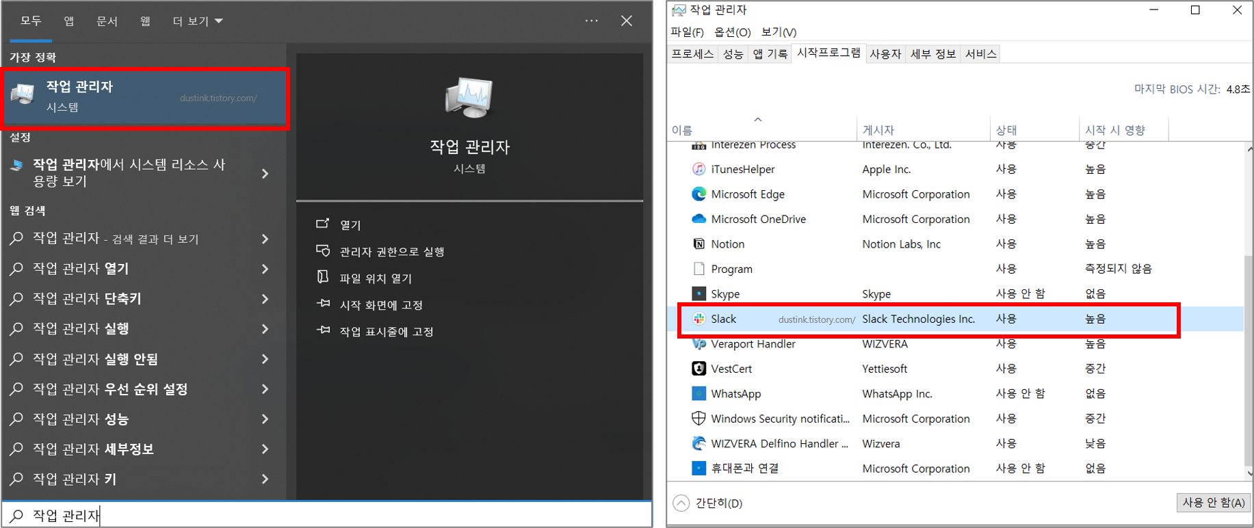Click the large 작업 관리자 icon in the preview pane
This screenshot has height=528, width=1254.
(x=469, y=98)
